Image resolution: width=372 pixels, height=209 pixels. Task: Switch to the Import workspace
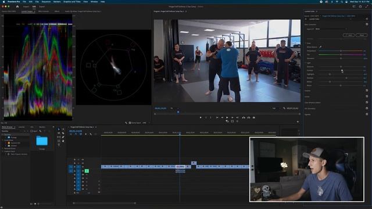pos(26,6)
